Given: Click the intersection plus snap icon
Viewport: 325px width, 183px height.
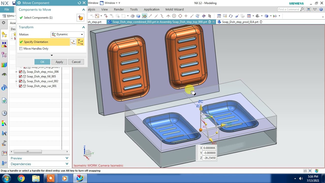Looking at the screenshot, I should point(186,16).
